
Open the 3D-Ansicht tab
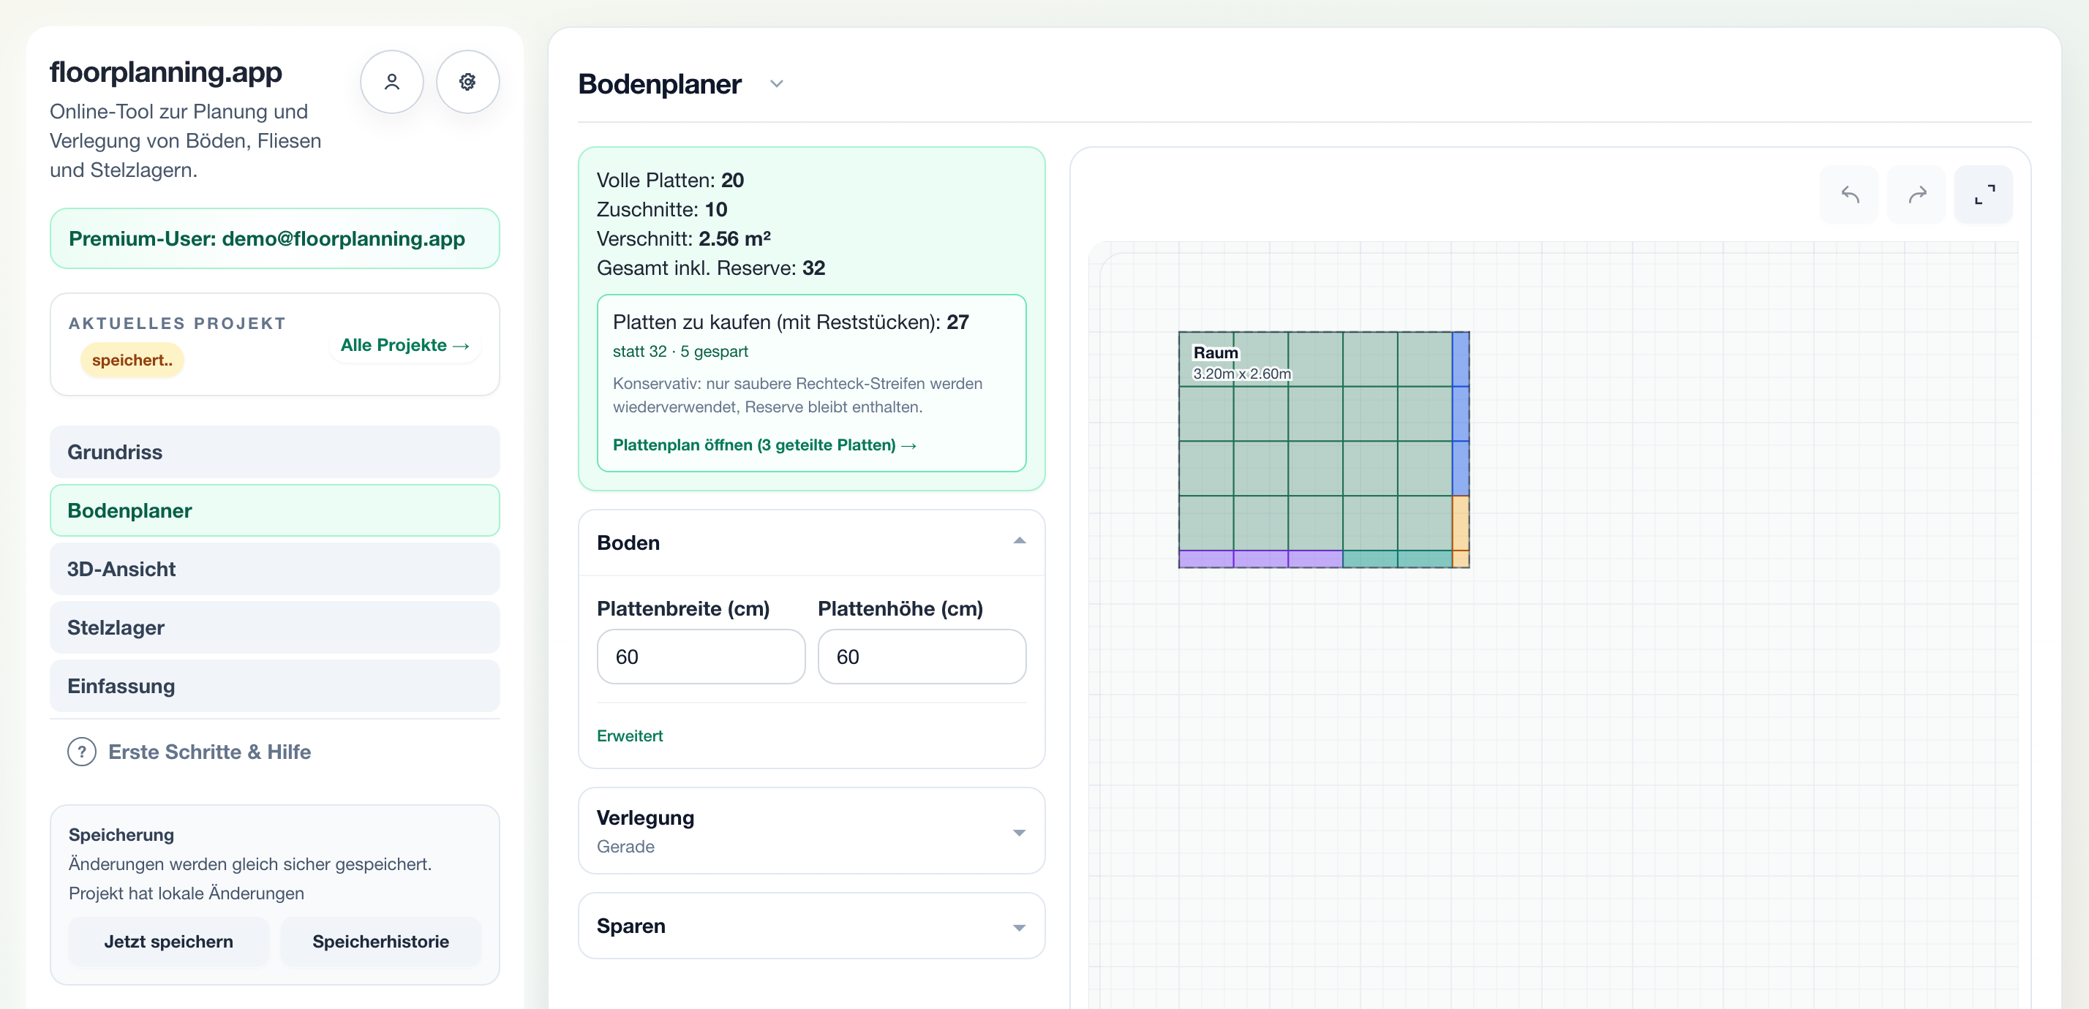pyautogui.click(x=275, y=569)
